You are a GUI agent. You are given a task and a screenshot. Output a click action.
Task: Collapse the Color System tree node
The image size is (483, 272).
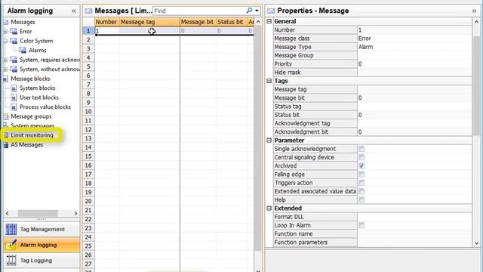pos(5,41)
